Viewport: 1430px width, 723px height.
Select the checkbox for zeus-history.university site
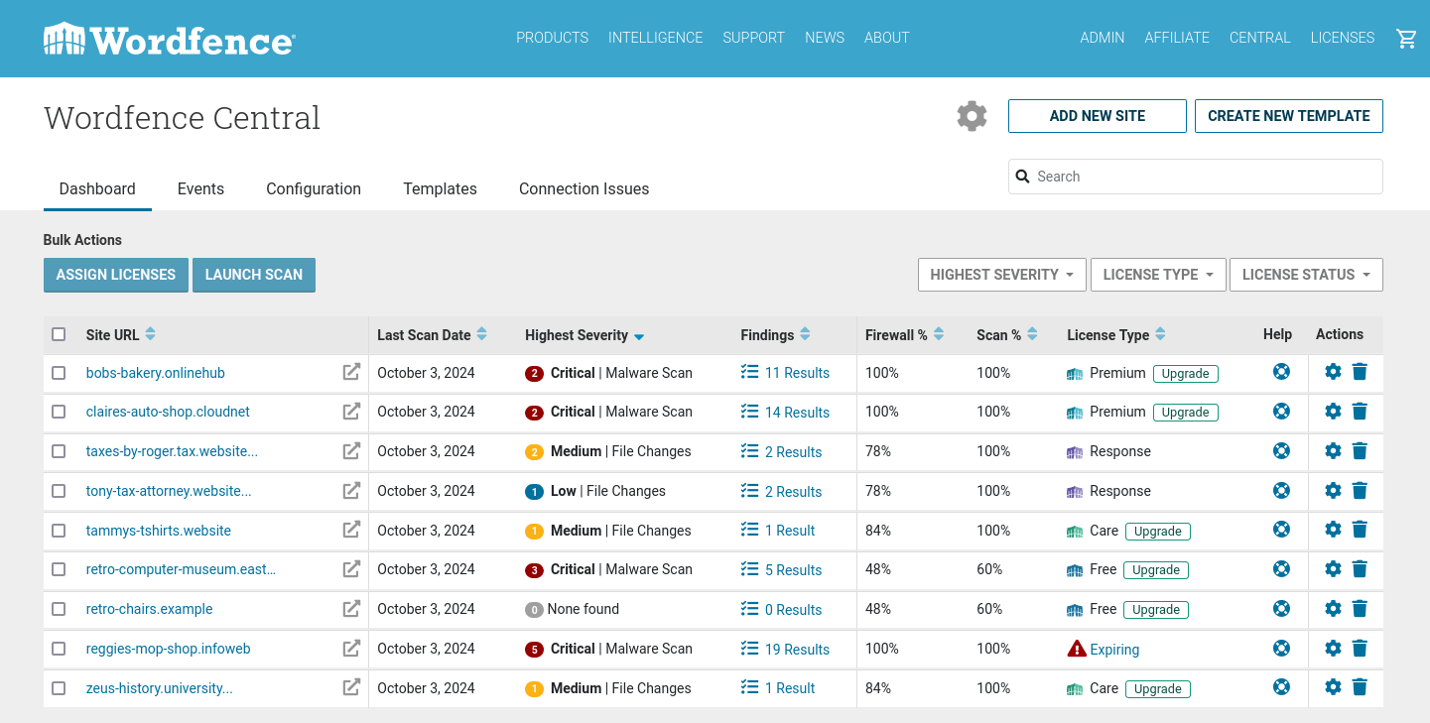pos(59,687)
